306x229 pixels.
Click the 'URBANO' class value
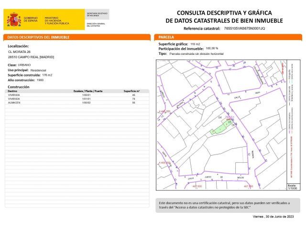(x=24, y=65)
